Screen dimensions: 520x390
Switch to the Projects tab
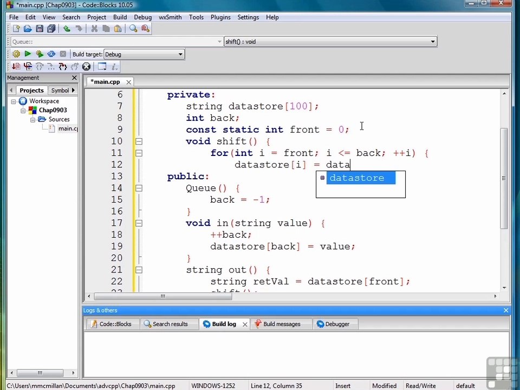pyautogui.click(x=31, y=90)
